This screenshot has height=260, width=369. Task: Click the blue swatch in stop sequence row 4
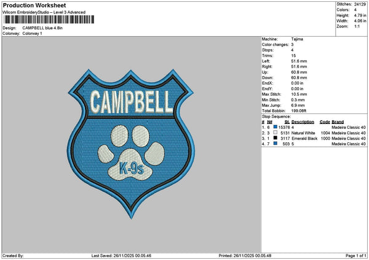pyautogui.click(x=275, y=143)
